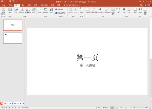Click the 应用商店 store add-in button
This screenshot has width=152, height=109.
tap(60, 9)
